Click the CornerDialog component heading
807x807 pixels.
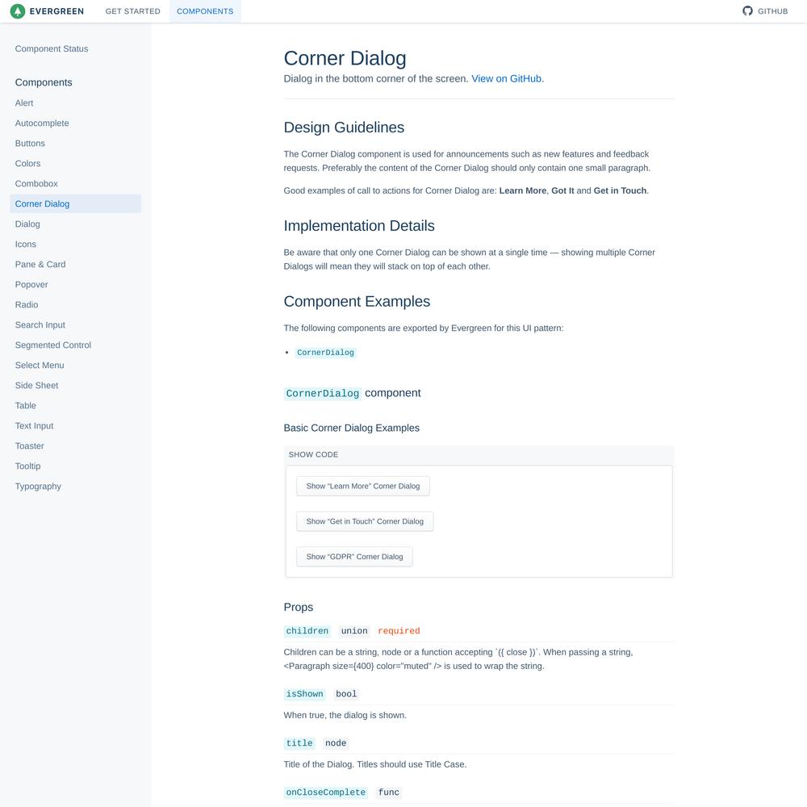[x=352, y=393]
